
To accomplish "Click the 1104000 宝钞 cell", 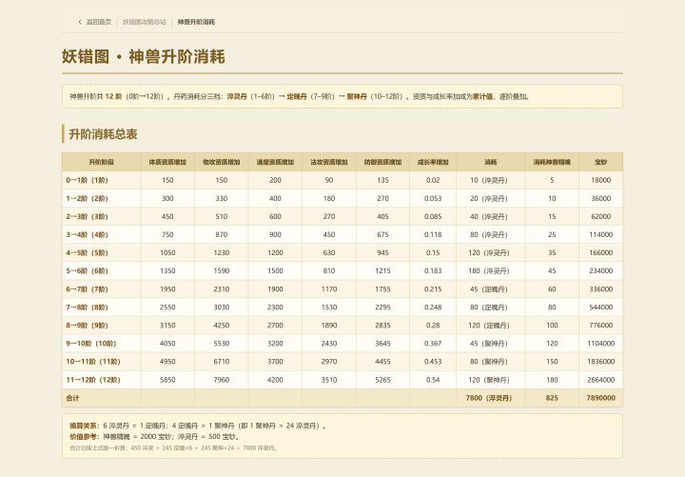I will coord(601,344).
